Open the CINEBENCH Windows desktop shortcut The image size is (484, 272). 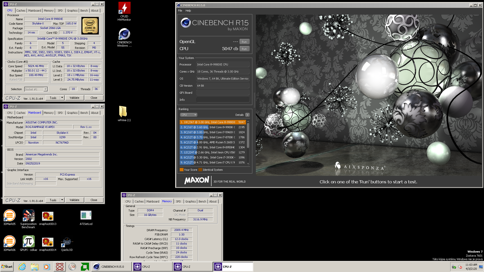point(124,37)
